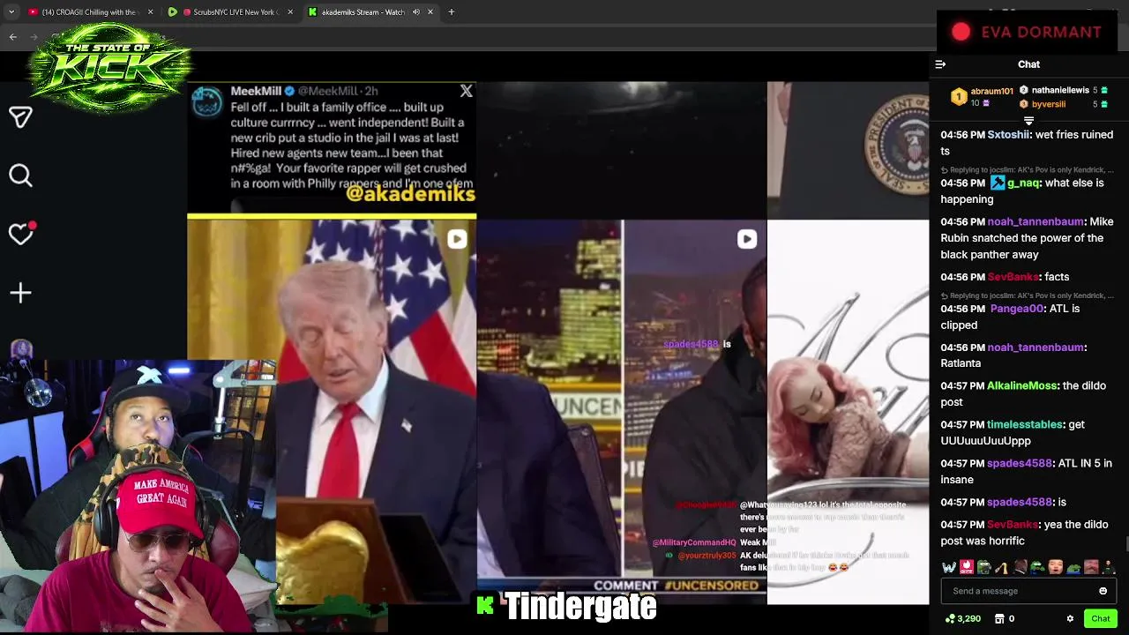Click the Tindergate stream title text
This screenshot has width=1129, height=635.
[x=580, y=607]
